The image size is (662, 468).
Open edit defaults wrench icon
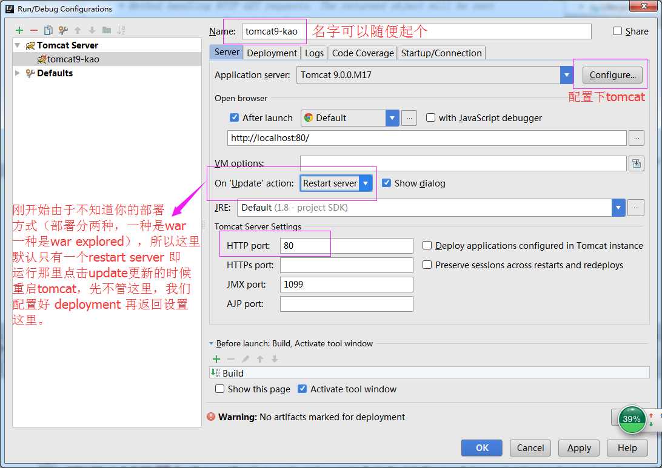click(x=63, y=30)
